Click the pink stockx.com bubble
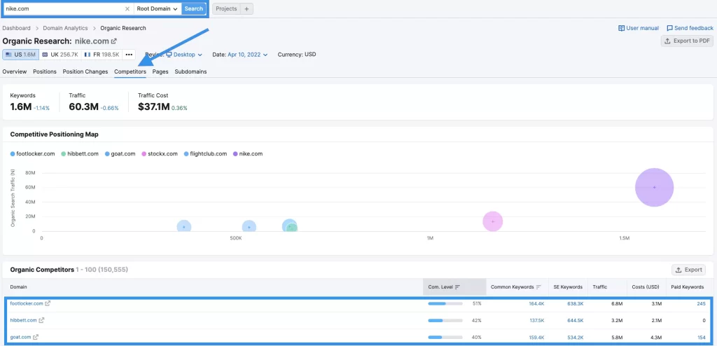Image resolution: width=717 pixels, height=346 pixels. point(492,221)
